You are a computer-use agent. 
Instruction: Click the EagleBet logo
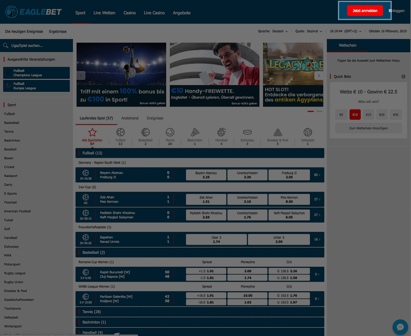pyautogui.click(x=33, y=12)
